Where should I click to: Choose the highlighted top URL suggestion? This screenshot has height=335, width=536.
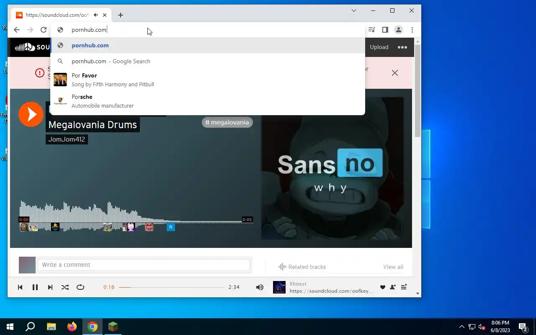click(x=208, y=45)
